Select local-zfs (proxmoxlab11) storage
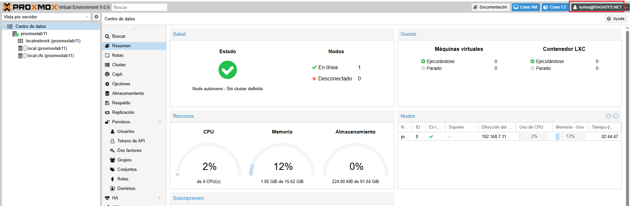The image size is (630, 206). point(51,56)
